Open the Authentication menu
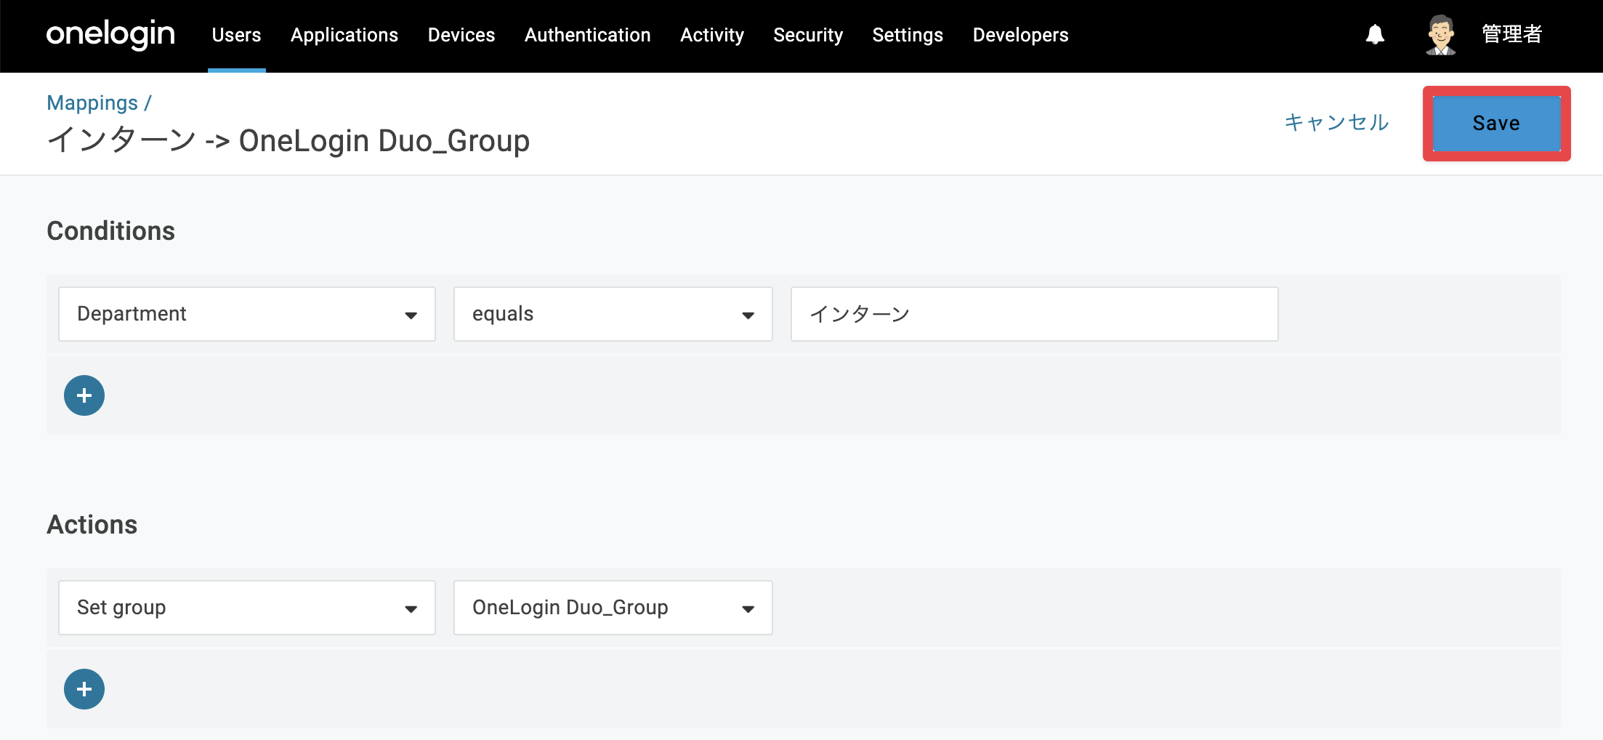Screen dimensions: 1603x740 [588, 35]
